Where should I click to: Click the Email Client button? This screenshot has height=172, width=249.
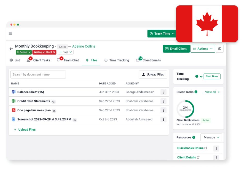176,49
